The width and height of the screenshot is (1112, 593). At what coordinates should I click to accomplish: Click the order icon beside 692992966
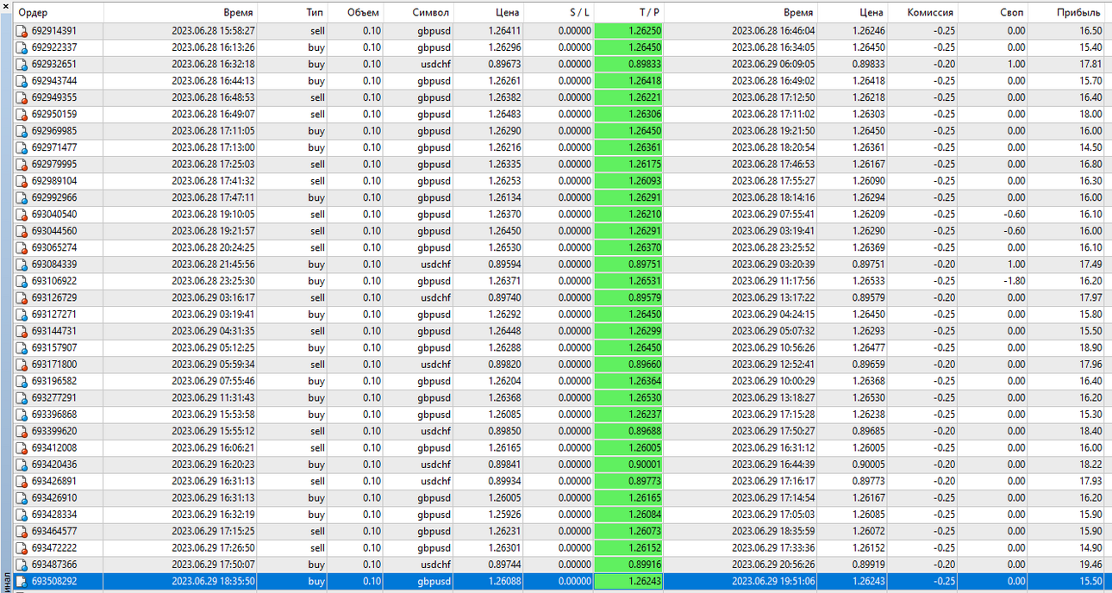22,198
